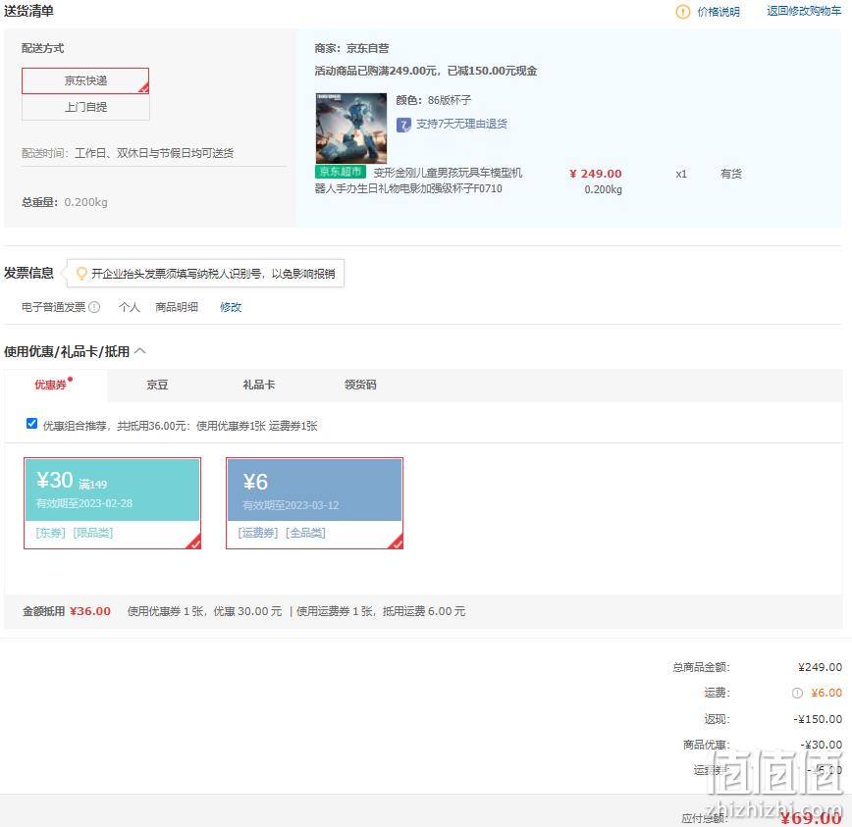This screenshot has height=827, width=852.
Task: Select 上门自提 pickup option
Action: (x=85, y=107)
